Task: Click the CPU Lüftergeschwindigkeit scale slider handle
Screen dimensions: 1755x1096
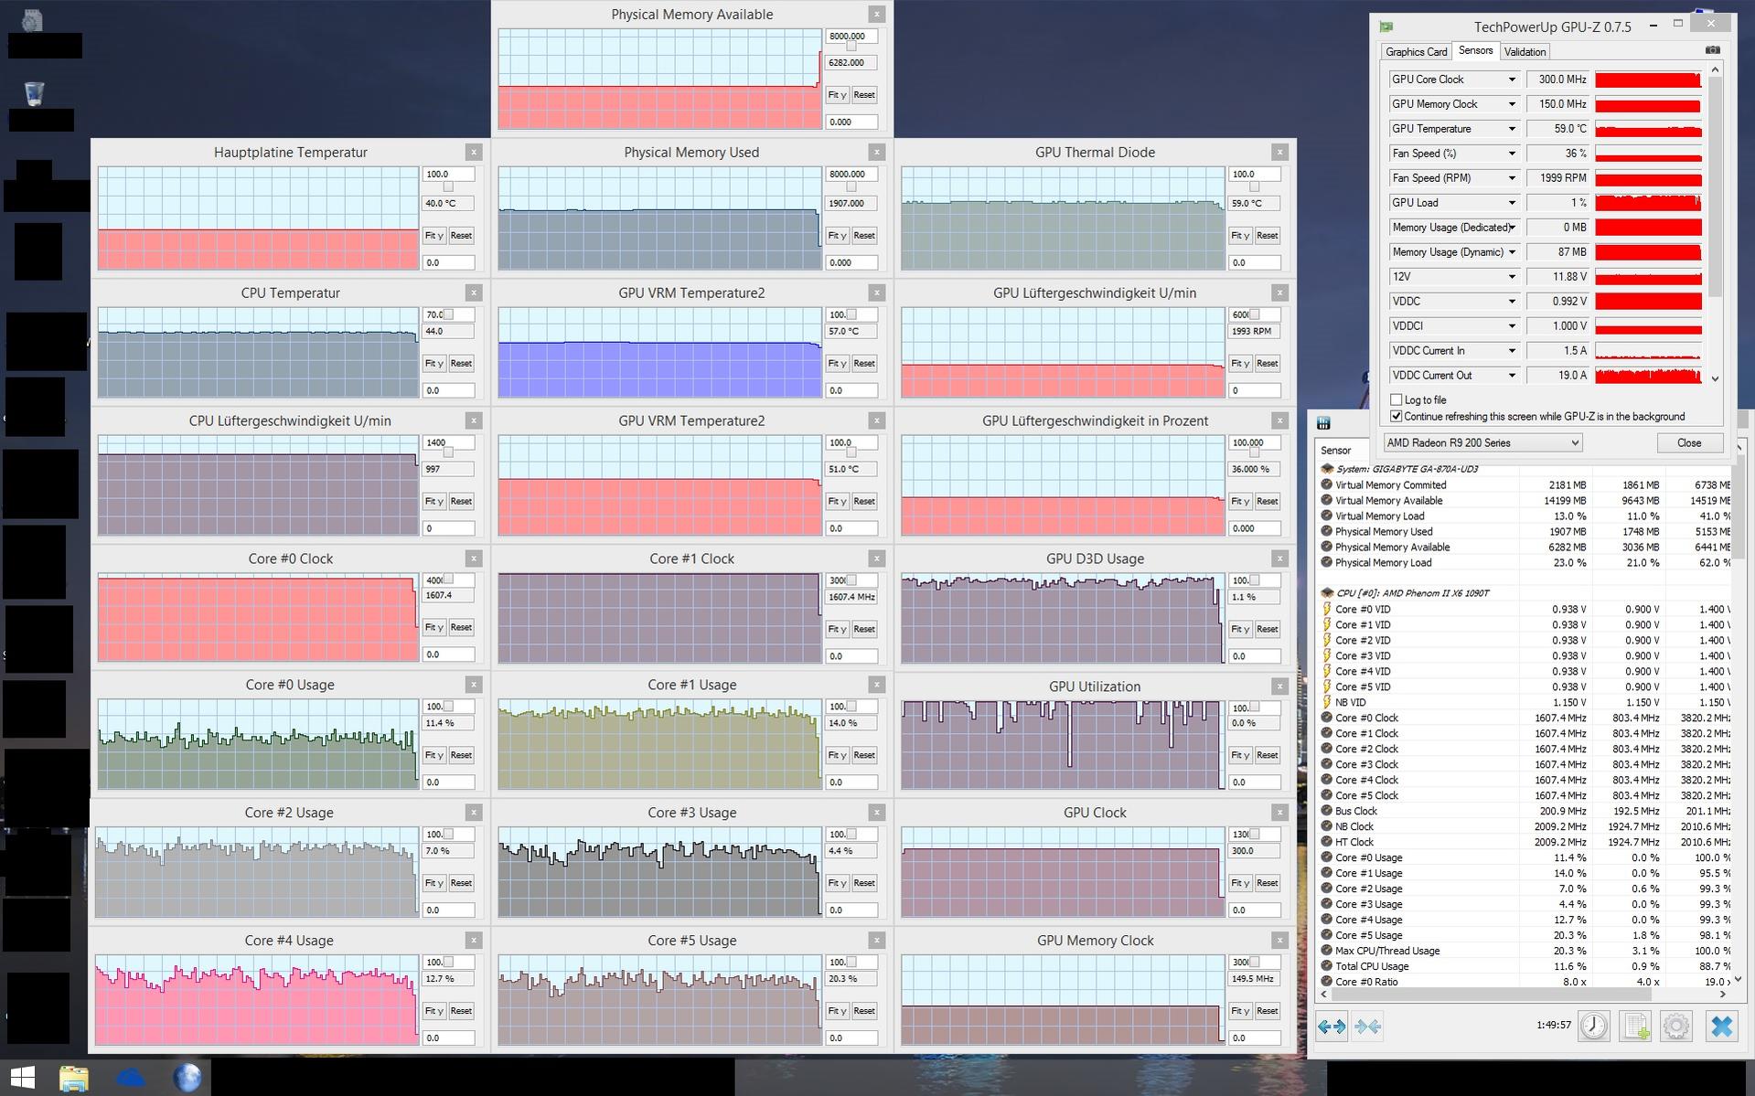Action: (448, 452)
